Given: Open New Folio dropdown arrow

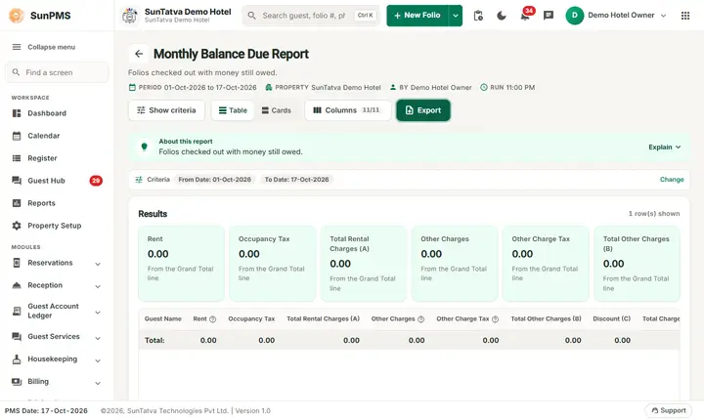Looking at the screenshot, I should pos(456,16).
